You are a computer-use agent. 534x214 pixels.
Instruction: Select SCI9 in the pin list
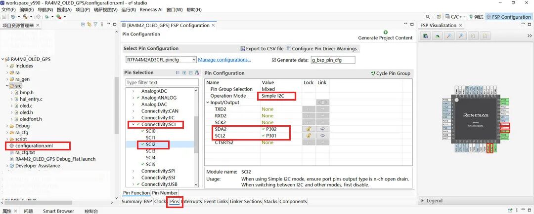[x=150, y=164]
